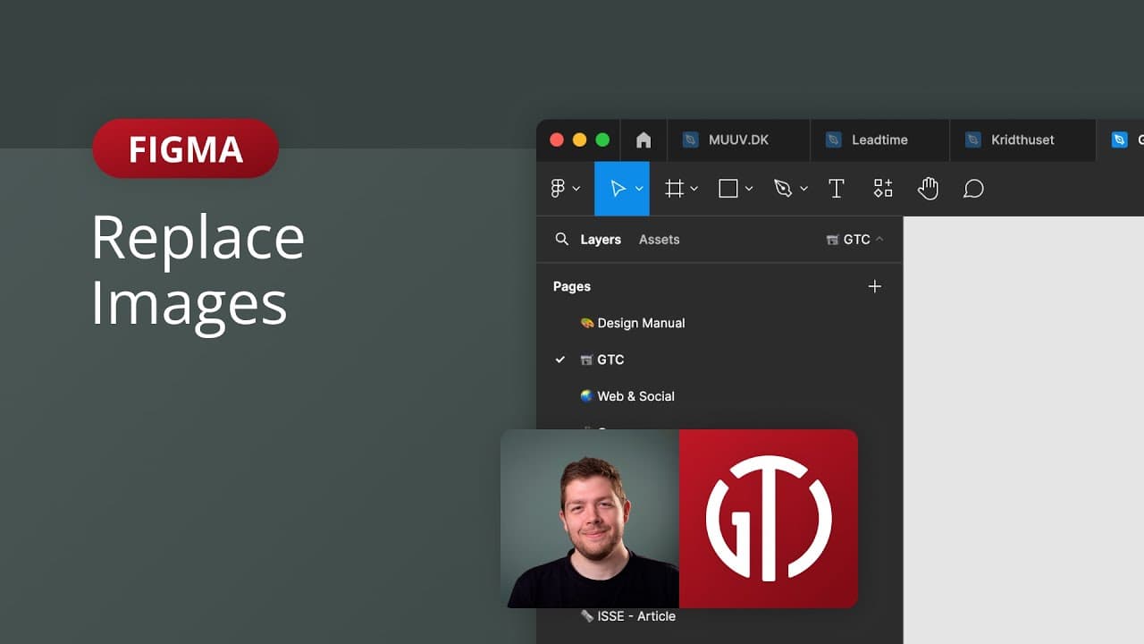
Task: Select the Rectangle shape tool
Action: point(728,189)
